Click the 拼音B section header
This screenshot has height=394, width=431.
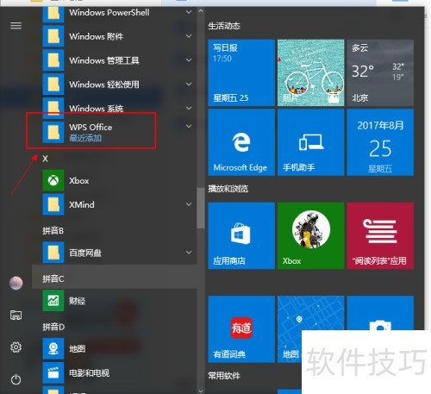click(x=53, y=231)
